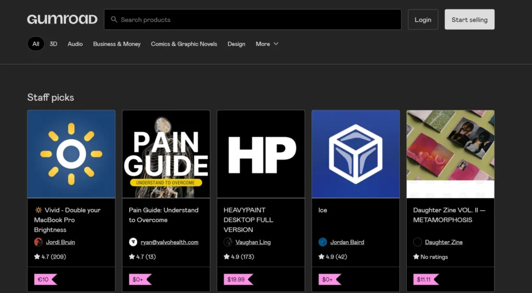
Task: Click the Start selling button
Action: [469, 19]
